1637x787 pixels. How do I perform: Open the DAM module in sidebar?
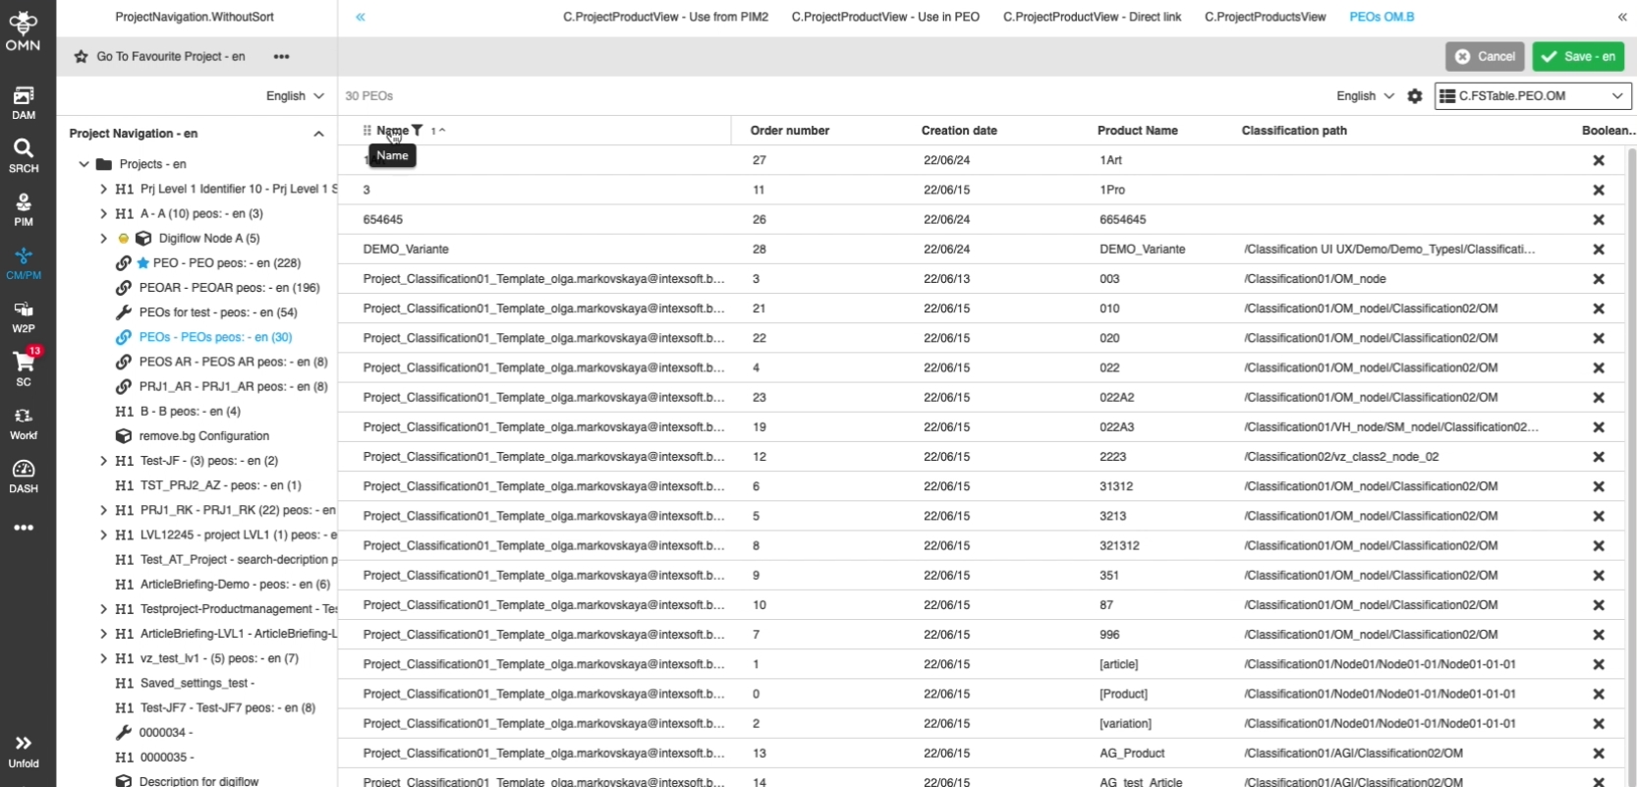24,102
